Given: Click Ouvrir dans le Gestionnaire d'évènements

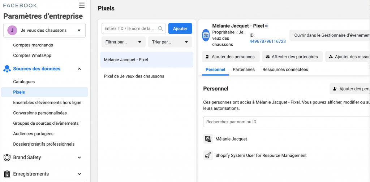Looking at the screenshot, I should [330, 35].
